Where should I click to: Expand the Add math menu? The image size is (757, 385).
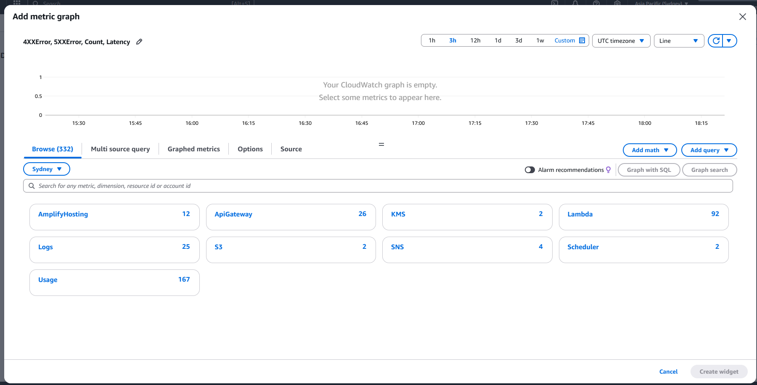(650, 150)
